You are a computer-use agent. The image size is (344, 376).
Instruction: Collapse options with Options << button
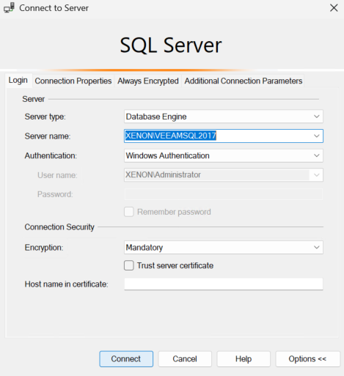point(307,359)
